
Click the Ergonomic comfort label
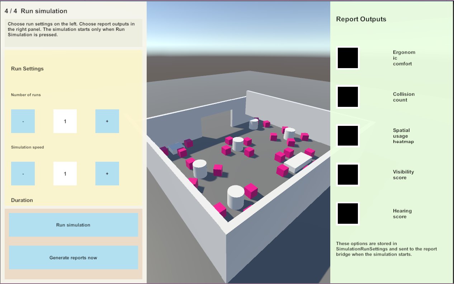coord(404,58)
